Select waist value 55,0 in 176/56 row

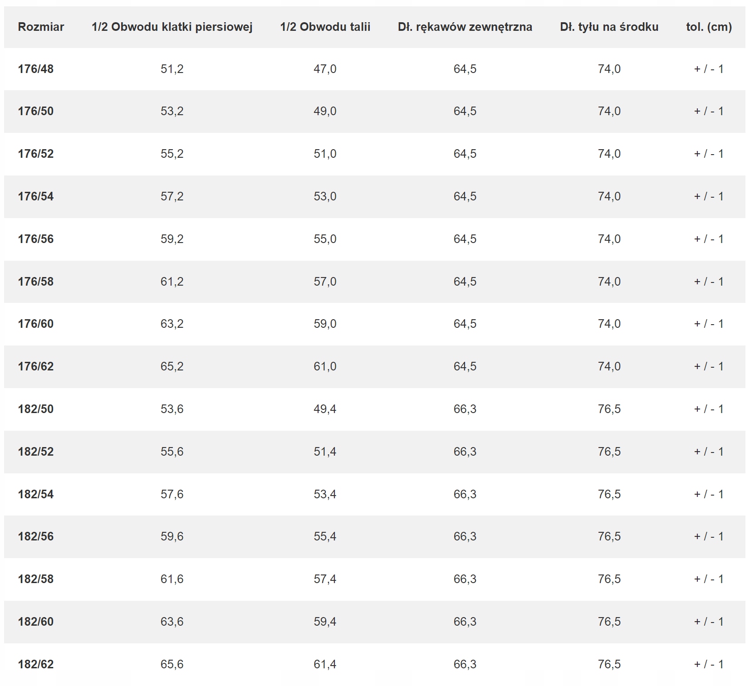point(325,239)
